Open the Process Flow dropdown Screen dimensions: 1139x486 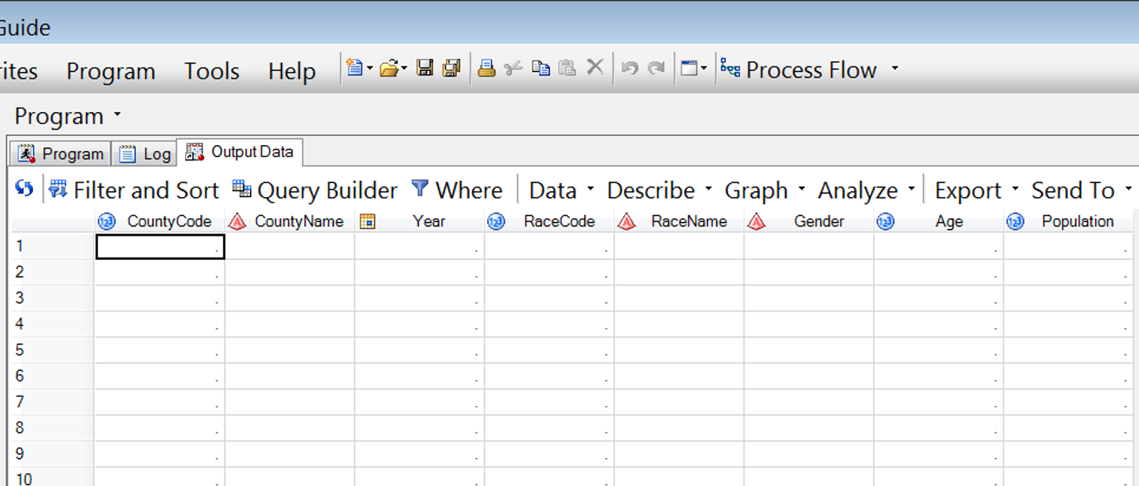[895, 69]
